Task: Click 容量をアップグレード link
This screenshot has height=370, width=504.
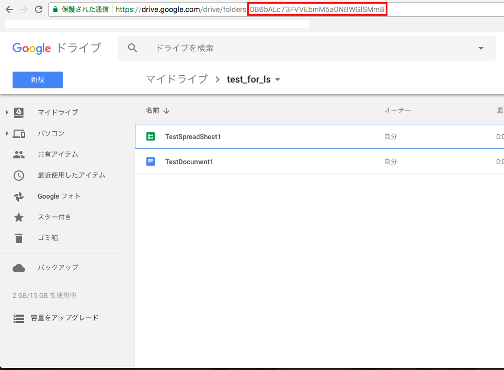Action: [65, 318]
